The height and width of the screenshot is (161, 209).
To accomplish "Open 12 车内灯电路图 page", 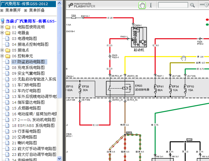I will 26,91.
